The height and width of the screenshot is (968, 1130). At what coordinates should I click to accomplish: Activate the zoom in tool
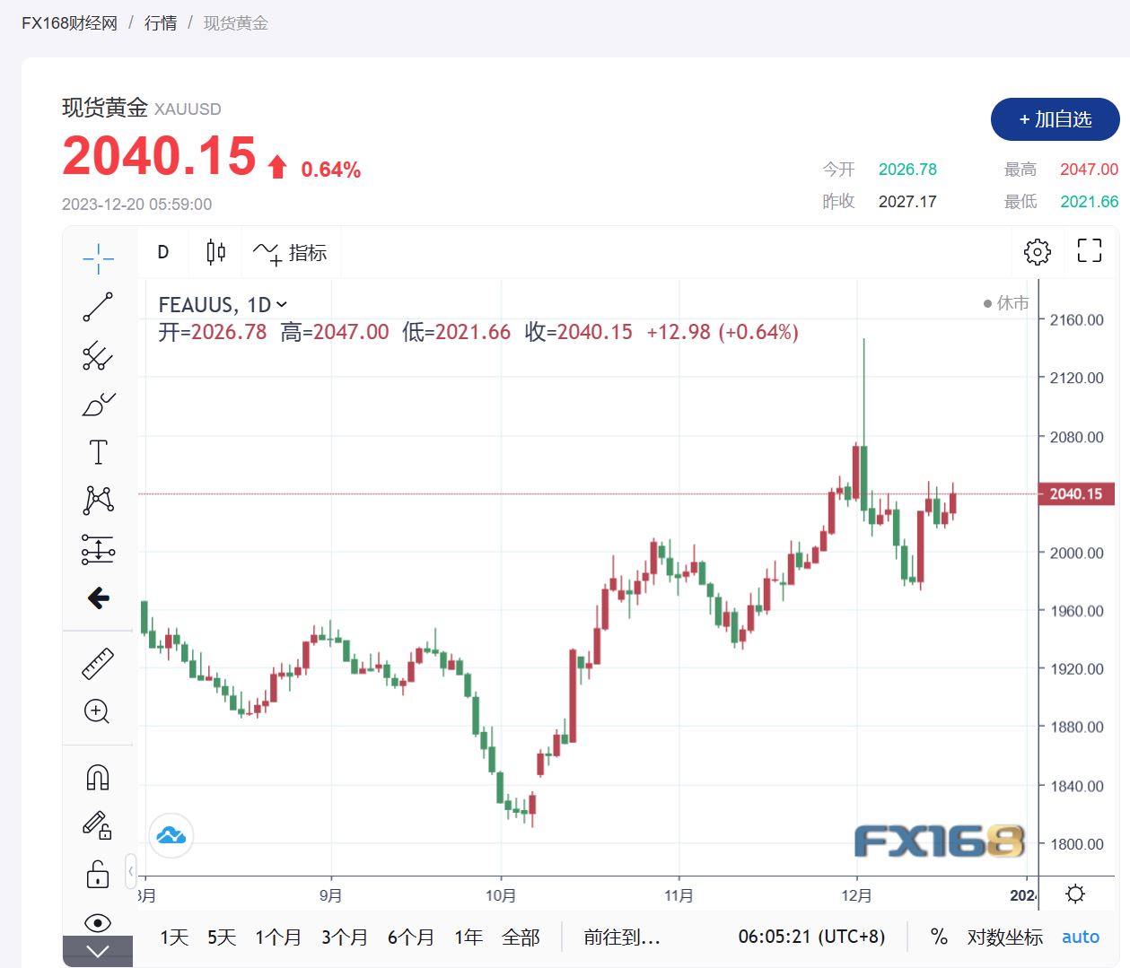[x=97, y=711]
